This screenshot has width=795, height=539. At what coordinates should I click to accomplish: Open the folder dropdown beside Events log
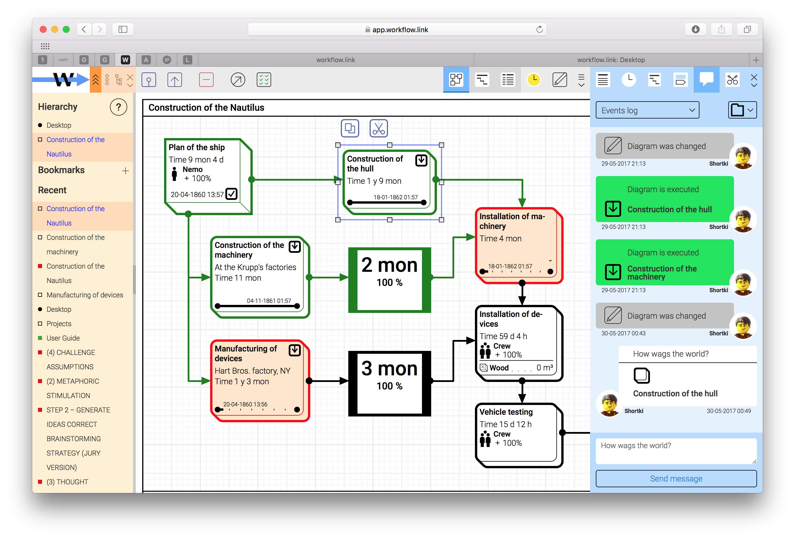click(742, 110)
